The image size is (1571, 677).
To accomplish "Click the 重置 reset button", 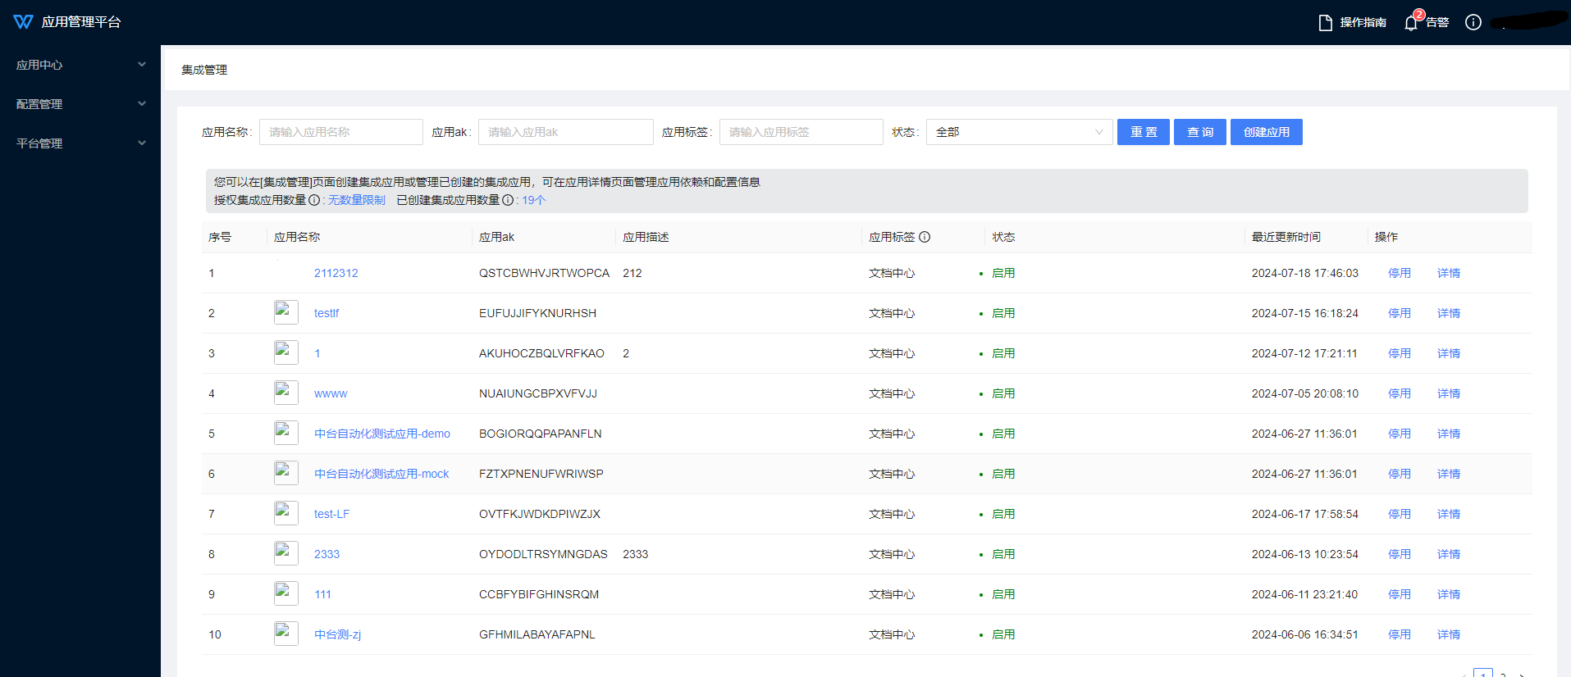I will pos(1143,132).
